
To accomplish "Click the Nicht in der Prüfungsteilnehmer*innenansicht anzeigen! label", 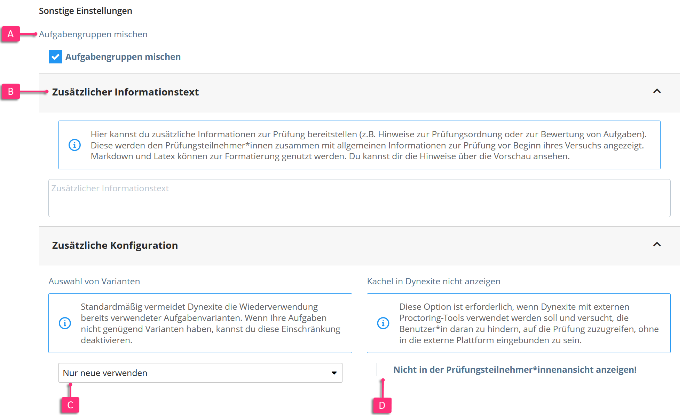I will click(x=515, y=370).
